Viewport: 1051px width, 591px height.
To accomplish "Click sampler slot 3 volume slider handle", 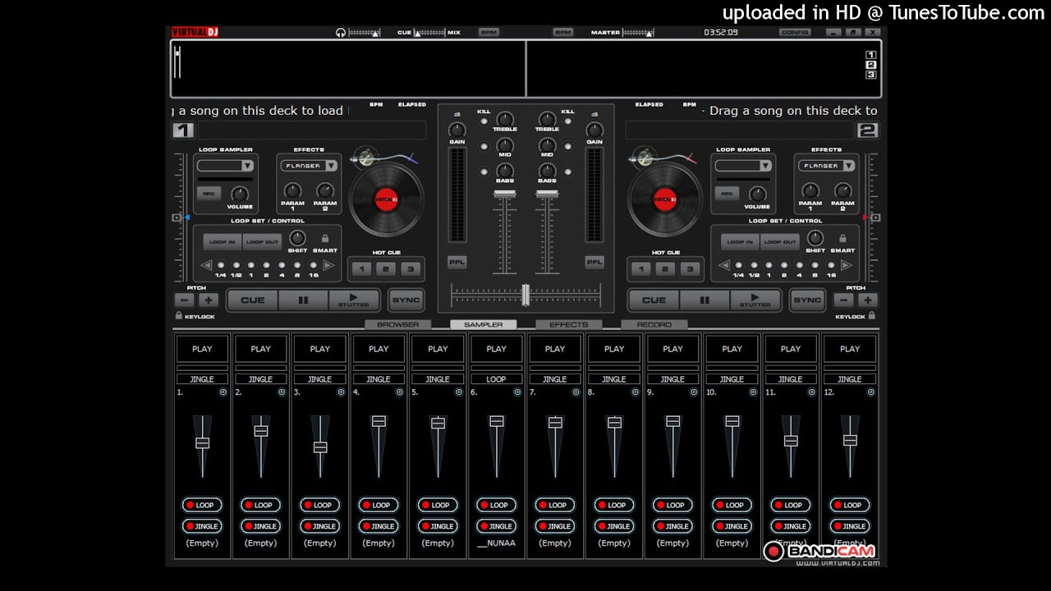I will pos(320,447).
